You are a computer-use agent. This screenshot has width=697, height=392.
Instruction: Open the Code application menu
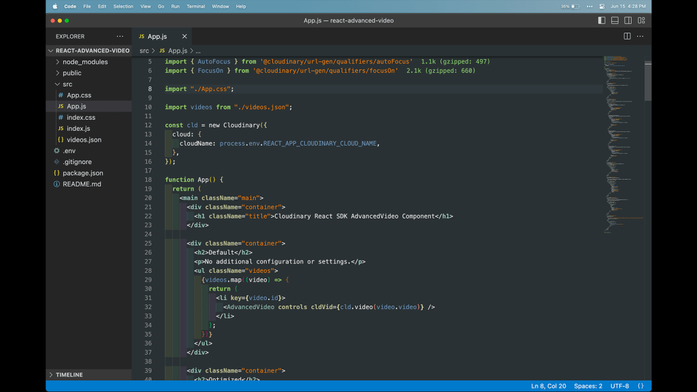click(70, 6)
